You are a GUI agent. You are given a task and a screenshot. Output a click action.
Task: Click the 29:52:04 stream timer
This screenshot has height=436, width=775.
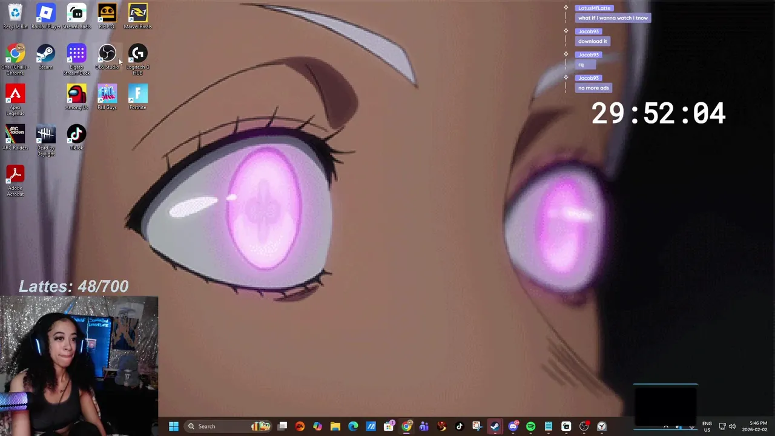coord(658,113)
